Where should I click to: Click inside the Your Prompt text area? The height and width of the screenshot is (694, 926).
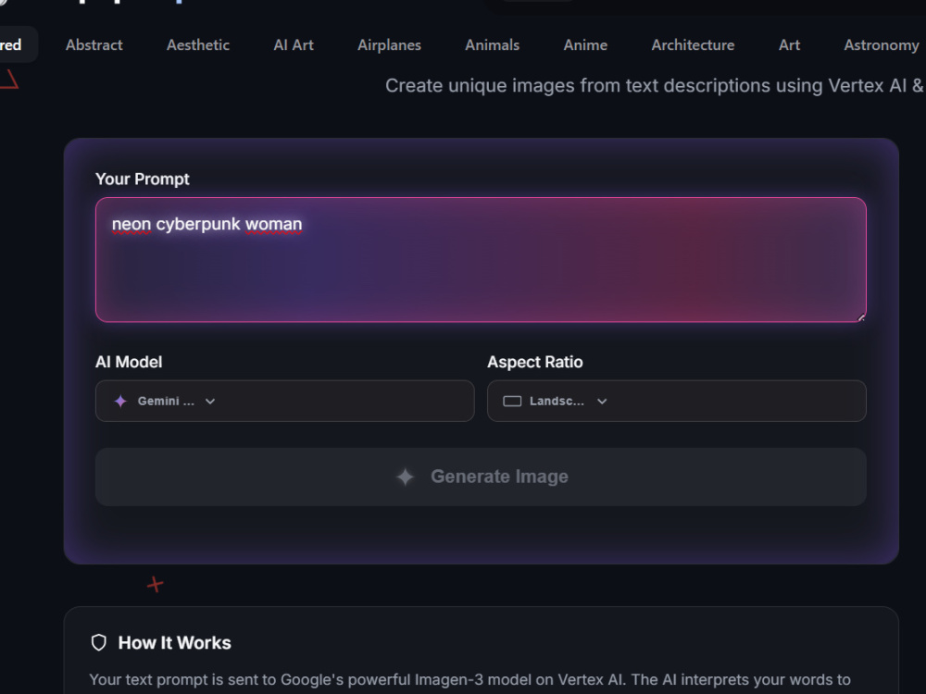point(481,260)
